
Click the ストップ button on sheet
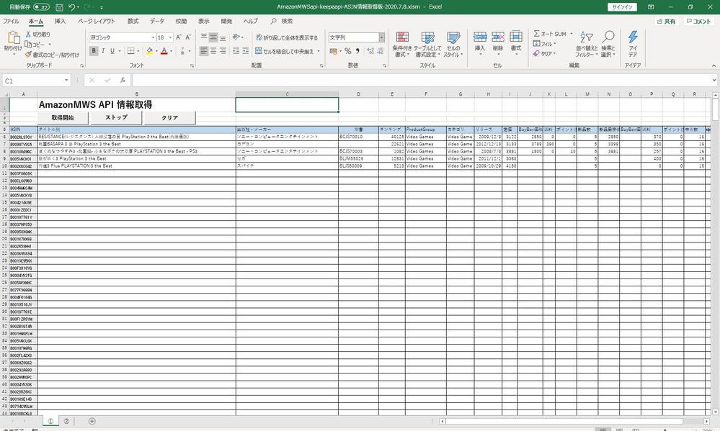coord(117,118)
